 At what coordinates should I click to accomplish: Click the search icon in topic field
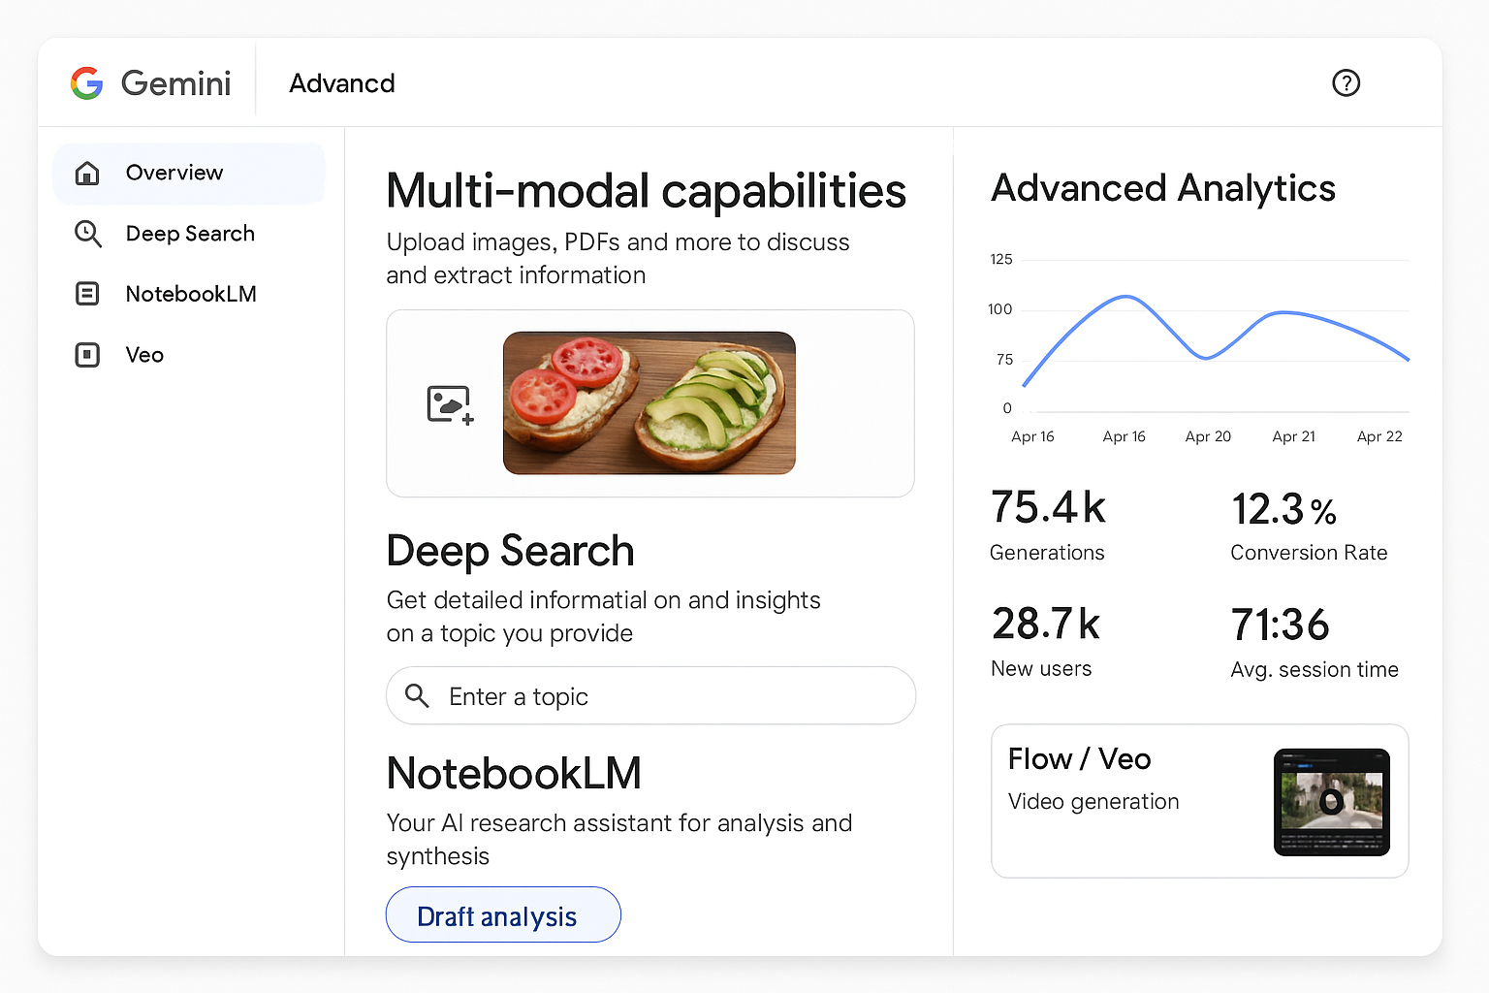417,695
